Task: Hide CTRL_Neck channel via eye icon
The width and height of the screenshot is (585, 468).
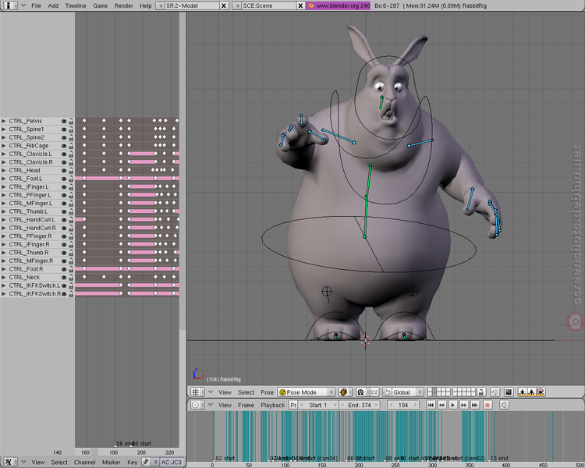Action: (64, 278)
